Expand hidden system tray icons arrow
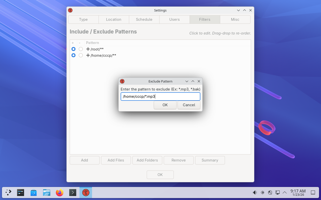This screenshot has height=200, width=321. pos(285,192)
